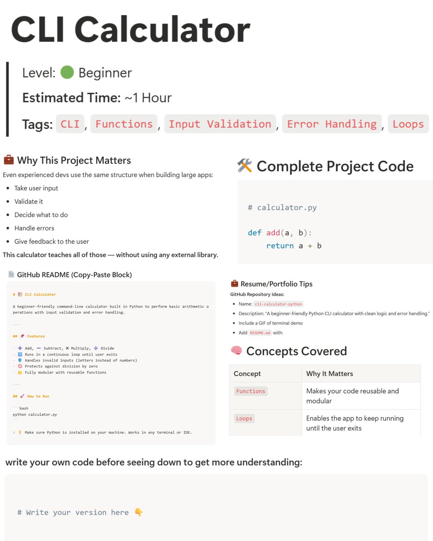
Task: Click the 'Handle errors' bullet
Action: 34,228
